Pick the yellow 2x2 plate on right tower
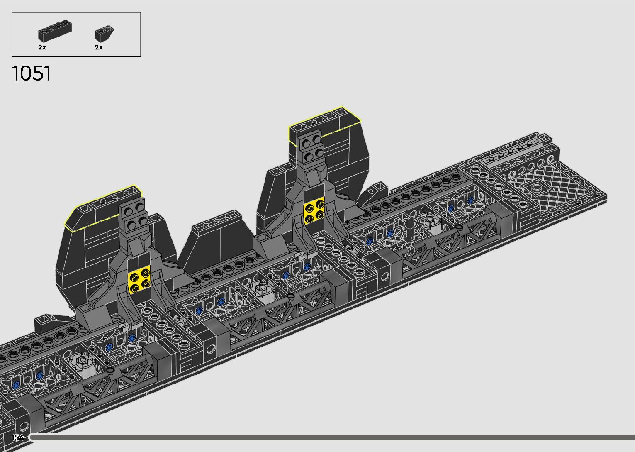The width and height of the screenshot is (635, 452). [x=314, y=212]
